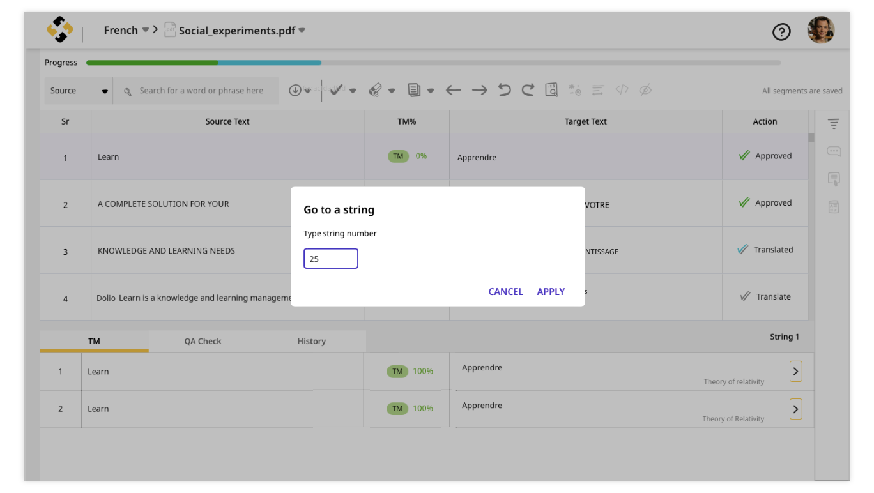The width and height of the screenshot is (874, 493).
Task: Open dropdown arrow next to copy icon
Action: [431, 91]
